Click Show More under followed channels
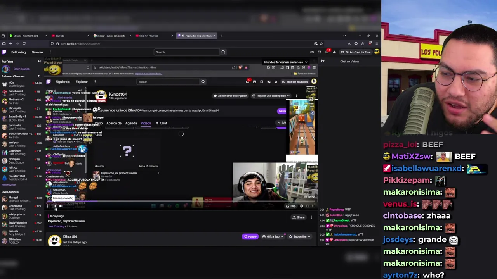 pyautogui.click(x=8, y=185)
